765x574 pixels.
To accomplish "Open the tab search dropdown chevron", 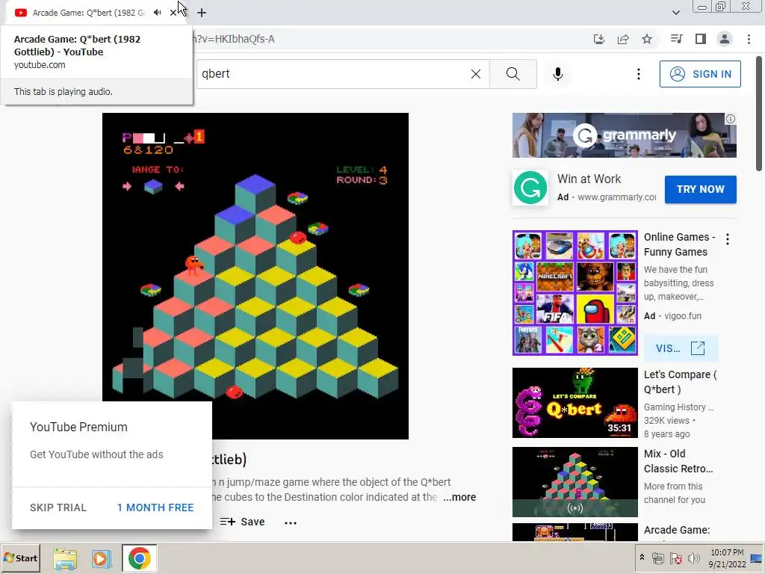I will (x=675, y=13).
